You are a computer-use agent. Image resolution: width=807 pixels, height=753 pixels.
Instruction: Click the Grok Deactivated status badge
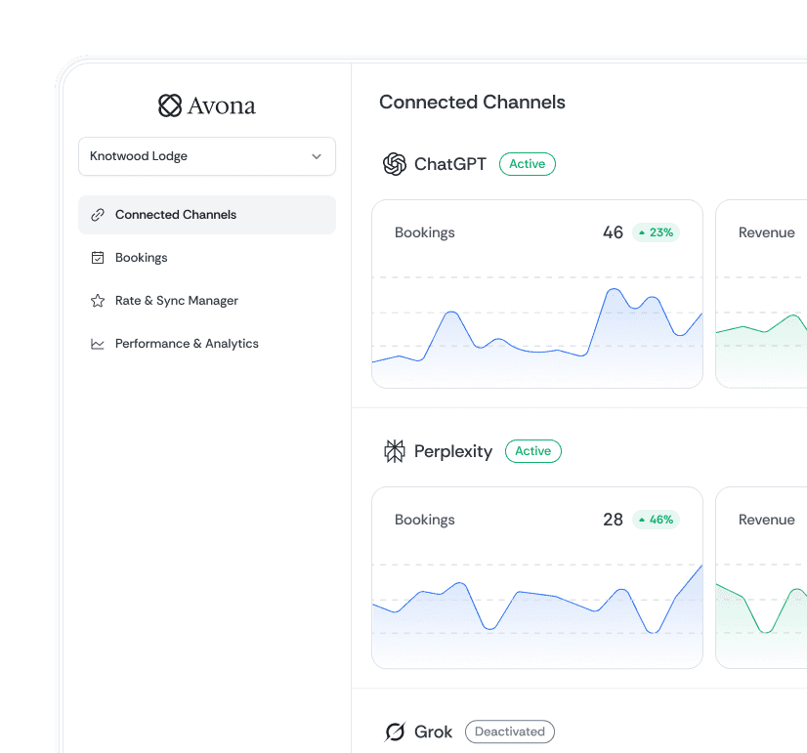coord(510,732)
